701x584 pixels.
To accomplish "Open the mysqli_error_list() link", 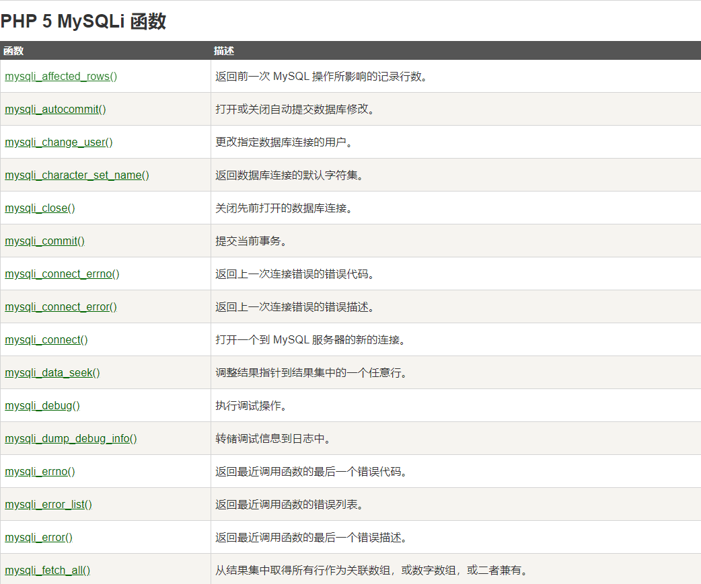I will pos(48,505).
